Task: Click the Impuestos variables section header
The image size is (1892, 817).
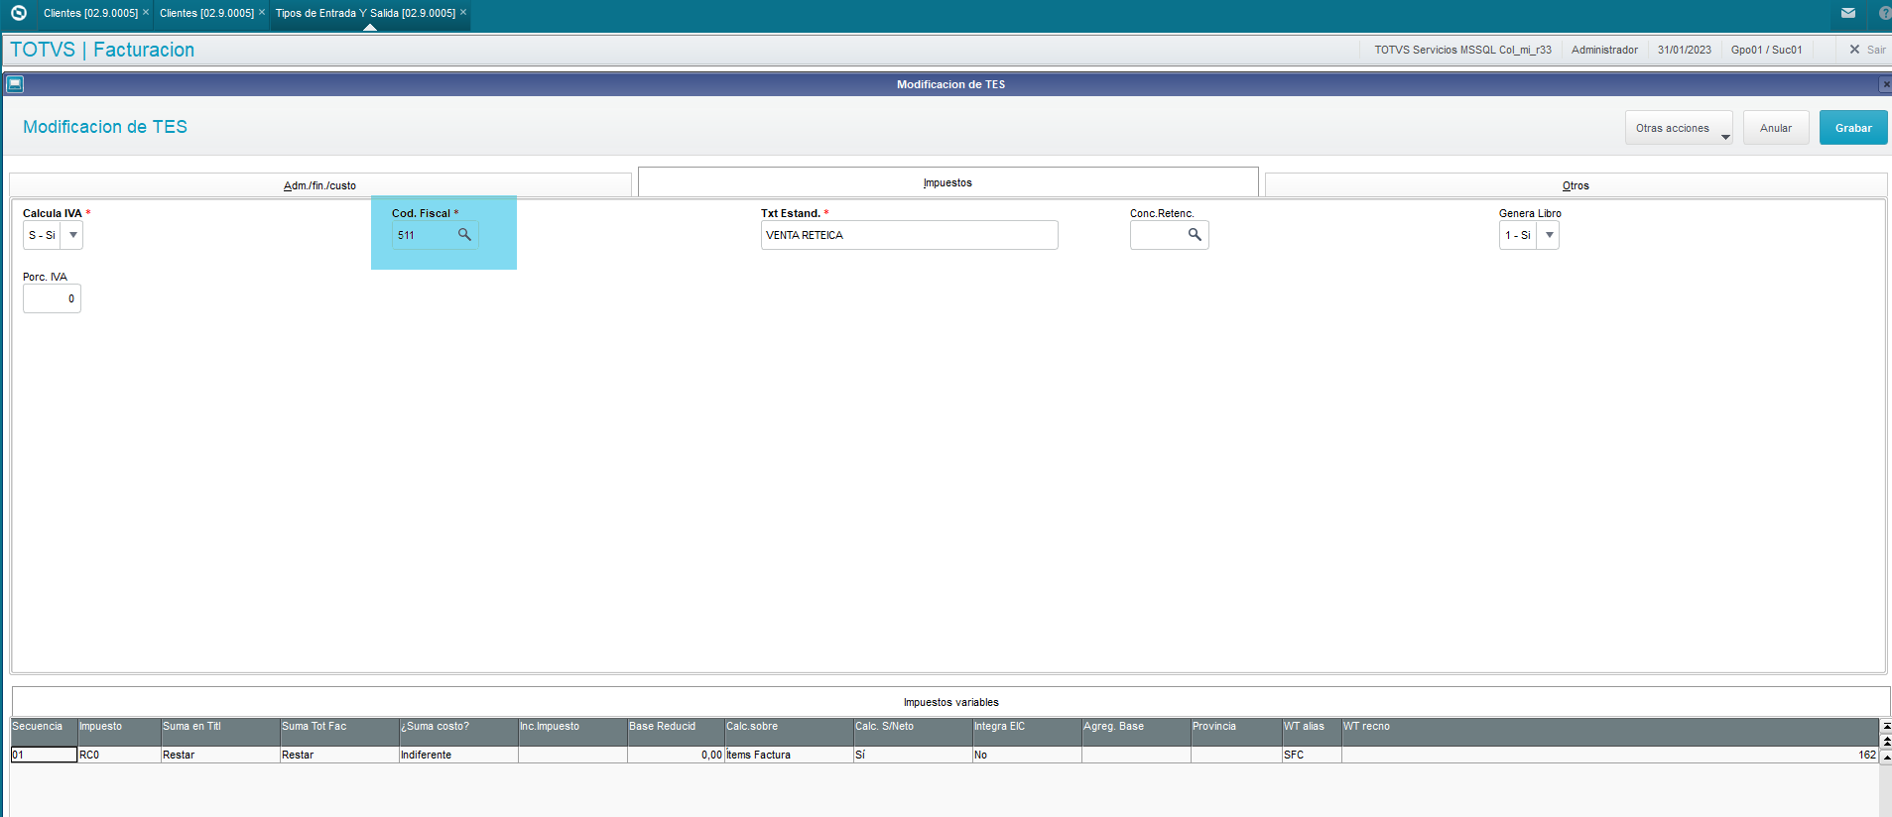Action: coord(950,702)
